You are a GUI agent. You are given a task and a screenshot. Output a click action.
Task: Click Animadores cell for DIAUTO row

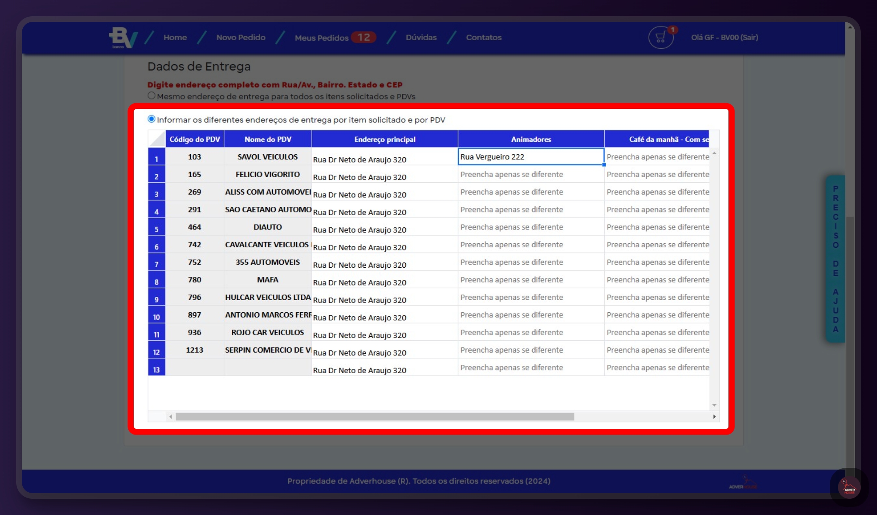pyautogui.click(x=531, y=227)
